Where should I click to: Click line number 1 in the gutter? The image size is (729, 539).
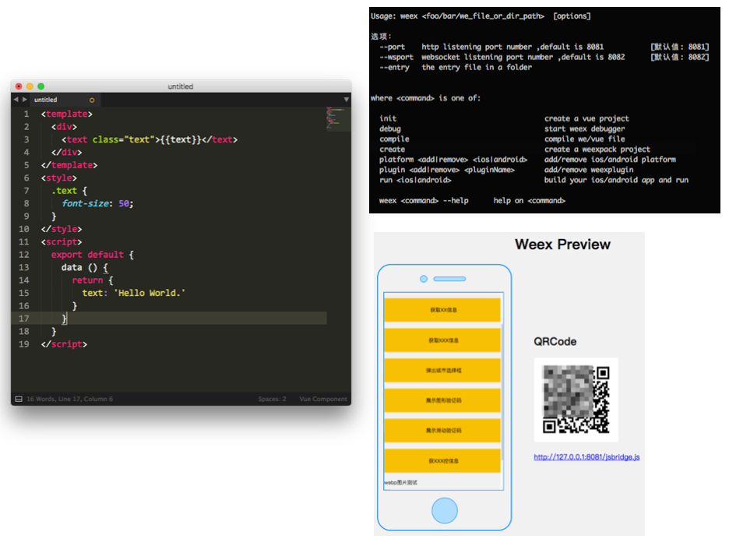tap(26, 114)
